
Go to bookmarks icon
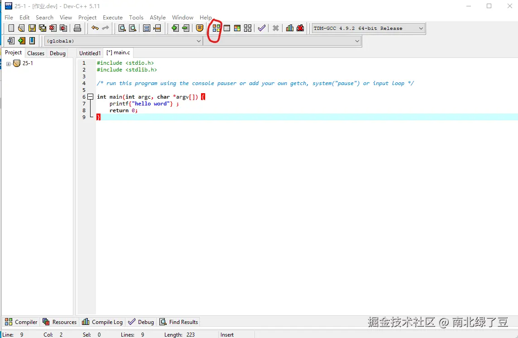pyautogui.click(x=32, y=41)
